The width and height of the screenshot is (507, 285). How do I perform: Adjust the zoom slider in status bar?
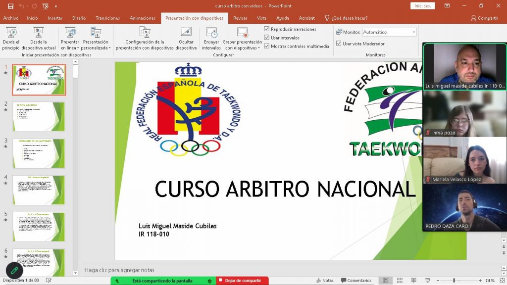point(454,281)
